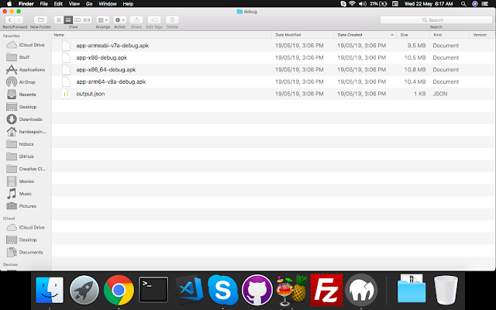This screenshot has height=310, width=496.
Task: Open Google Chrome in the Dock
Action: (x=119, y=290)
